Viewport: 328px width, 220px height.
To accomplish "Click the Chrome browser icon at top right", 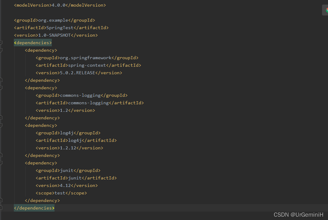I will (326, 9).
